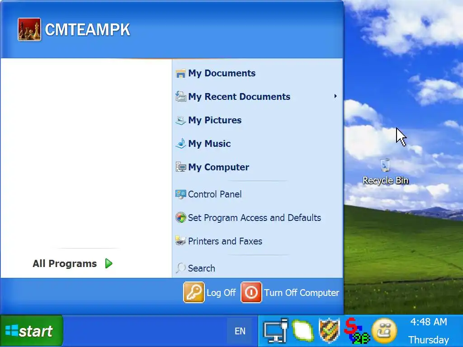Viewport: 463px width, 347px height.
Task: Open the My Pictures icon
Action: [x=180, y=120]
